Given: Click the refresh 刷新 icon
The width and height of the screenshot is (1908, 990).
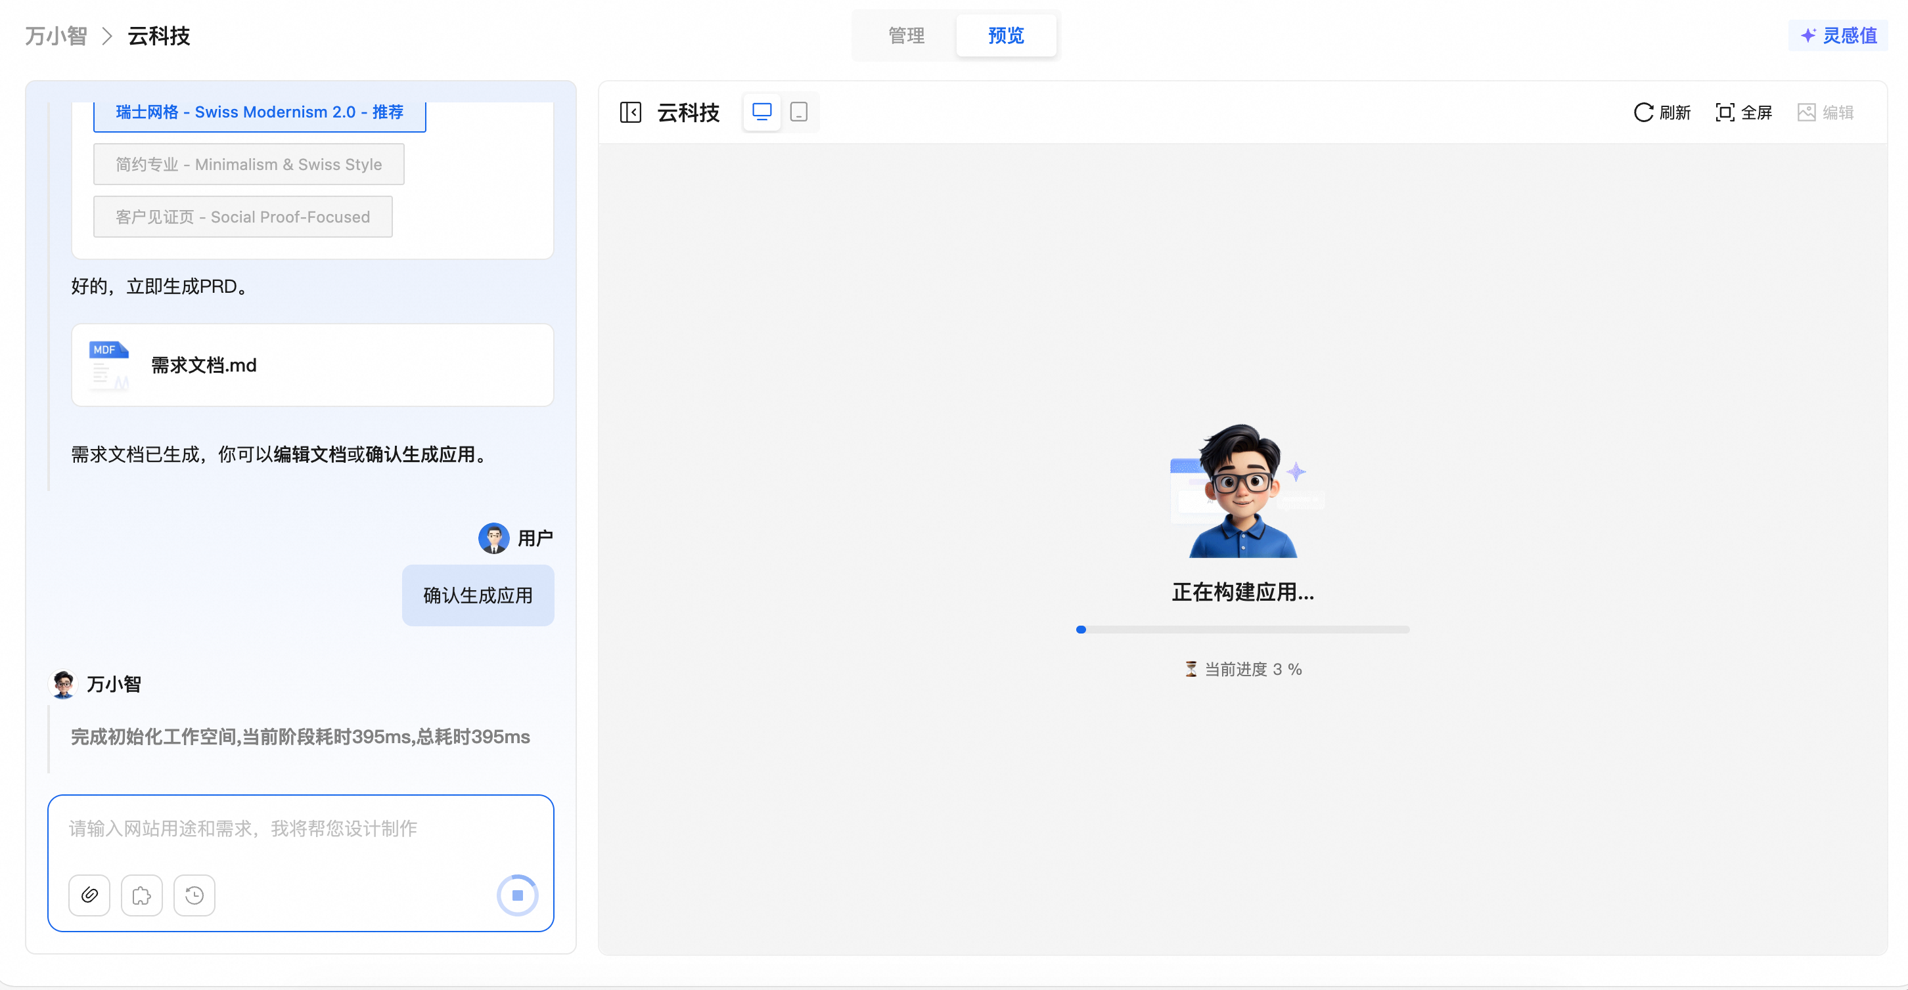Looking at the screenshot, I should point(1644,112).
